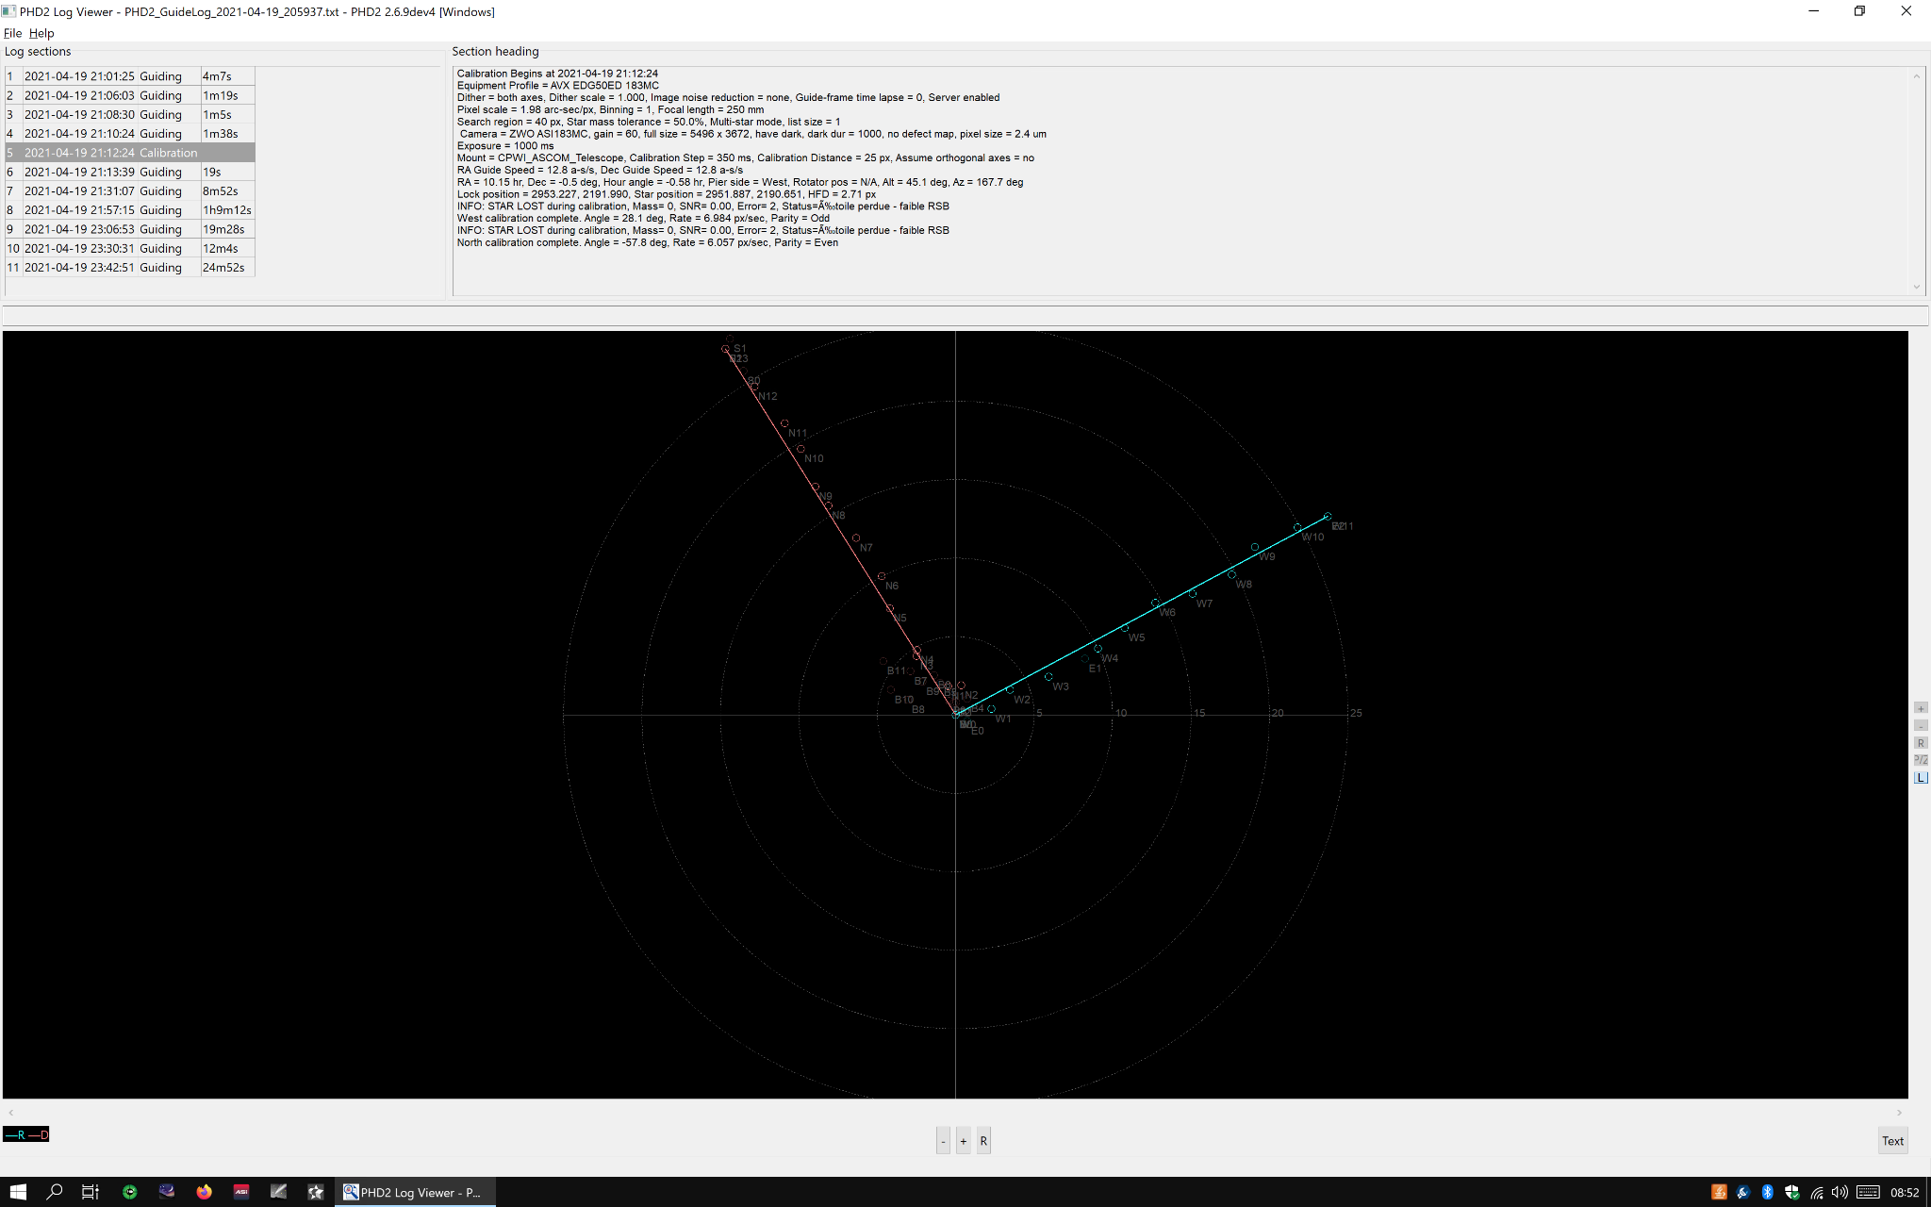Open Windows Security tray icon
The width and height of the screenshot is (1931, 1207).
[x=1792, y=1192]
